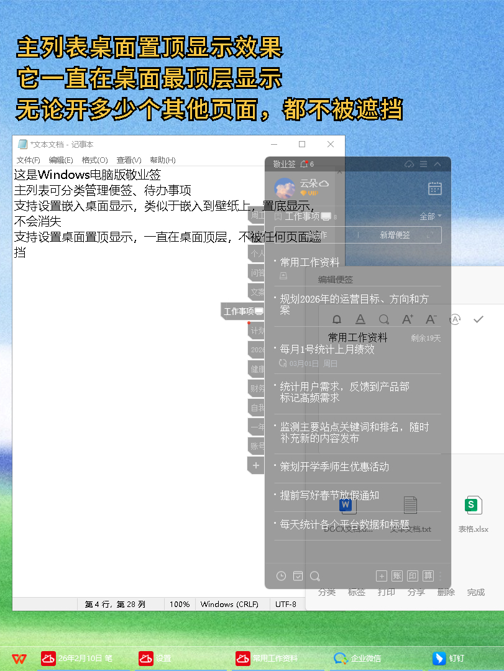Image resolution: width=504 pixels, height=671 pixels.
Task: Click the 云朵 user avatar
Action: tap(285, 188)
